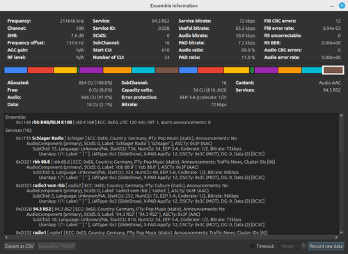Click the 94.3 RS2 service entry text
Screen dimensions: 348x254
pos(42,209)
